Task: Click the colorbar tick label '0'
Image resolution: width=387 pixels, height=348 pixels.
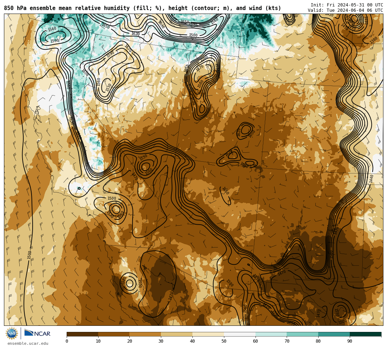Action: tap(67, 341)
